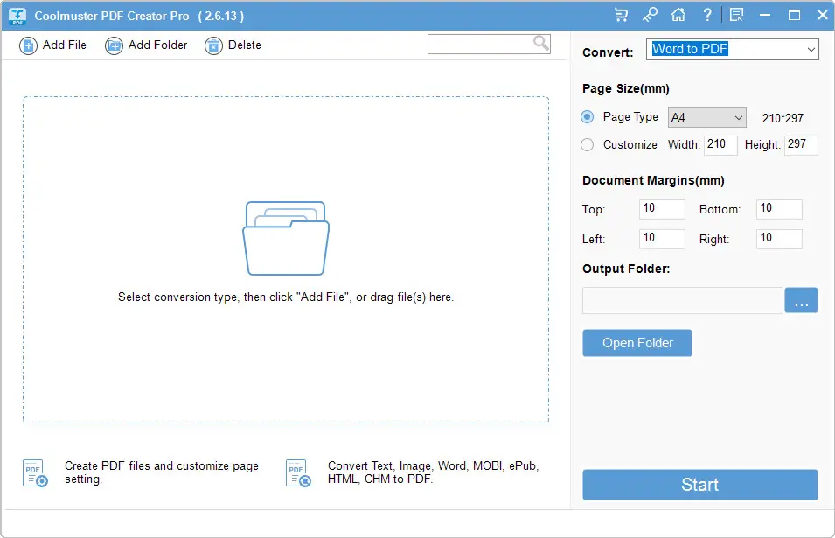Click "Select conversion type" instruction text
Viewport: 835px width, 538px height.
tap(286, 297)
